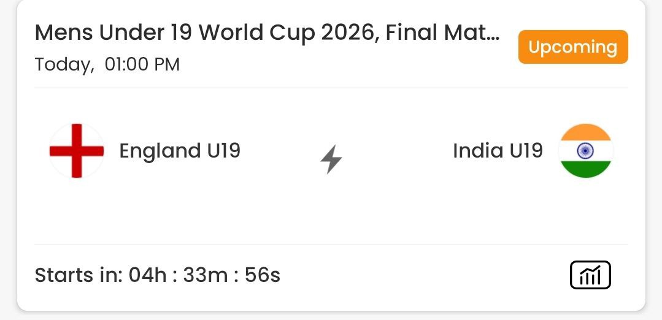Screen dimensions: 662x320
Task: Click the lightning bolt versus icon
Action: click(331, 159)
